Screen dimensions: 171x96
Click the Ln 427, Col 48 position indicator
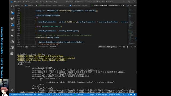tap(99, 95)
